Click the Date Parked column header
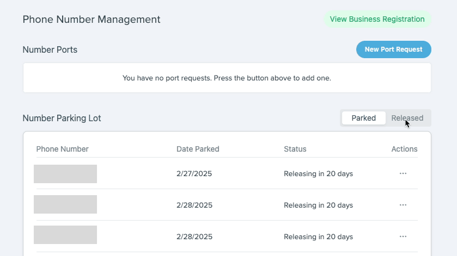The height and width of the screenshot is (256, 457). (x=198, y=149)
